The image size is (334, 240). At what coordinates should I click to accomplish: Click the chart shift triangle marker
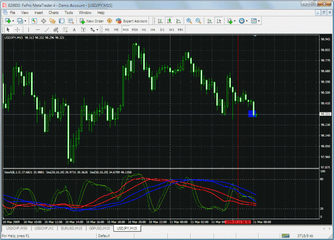(x=255, y=36)
